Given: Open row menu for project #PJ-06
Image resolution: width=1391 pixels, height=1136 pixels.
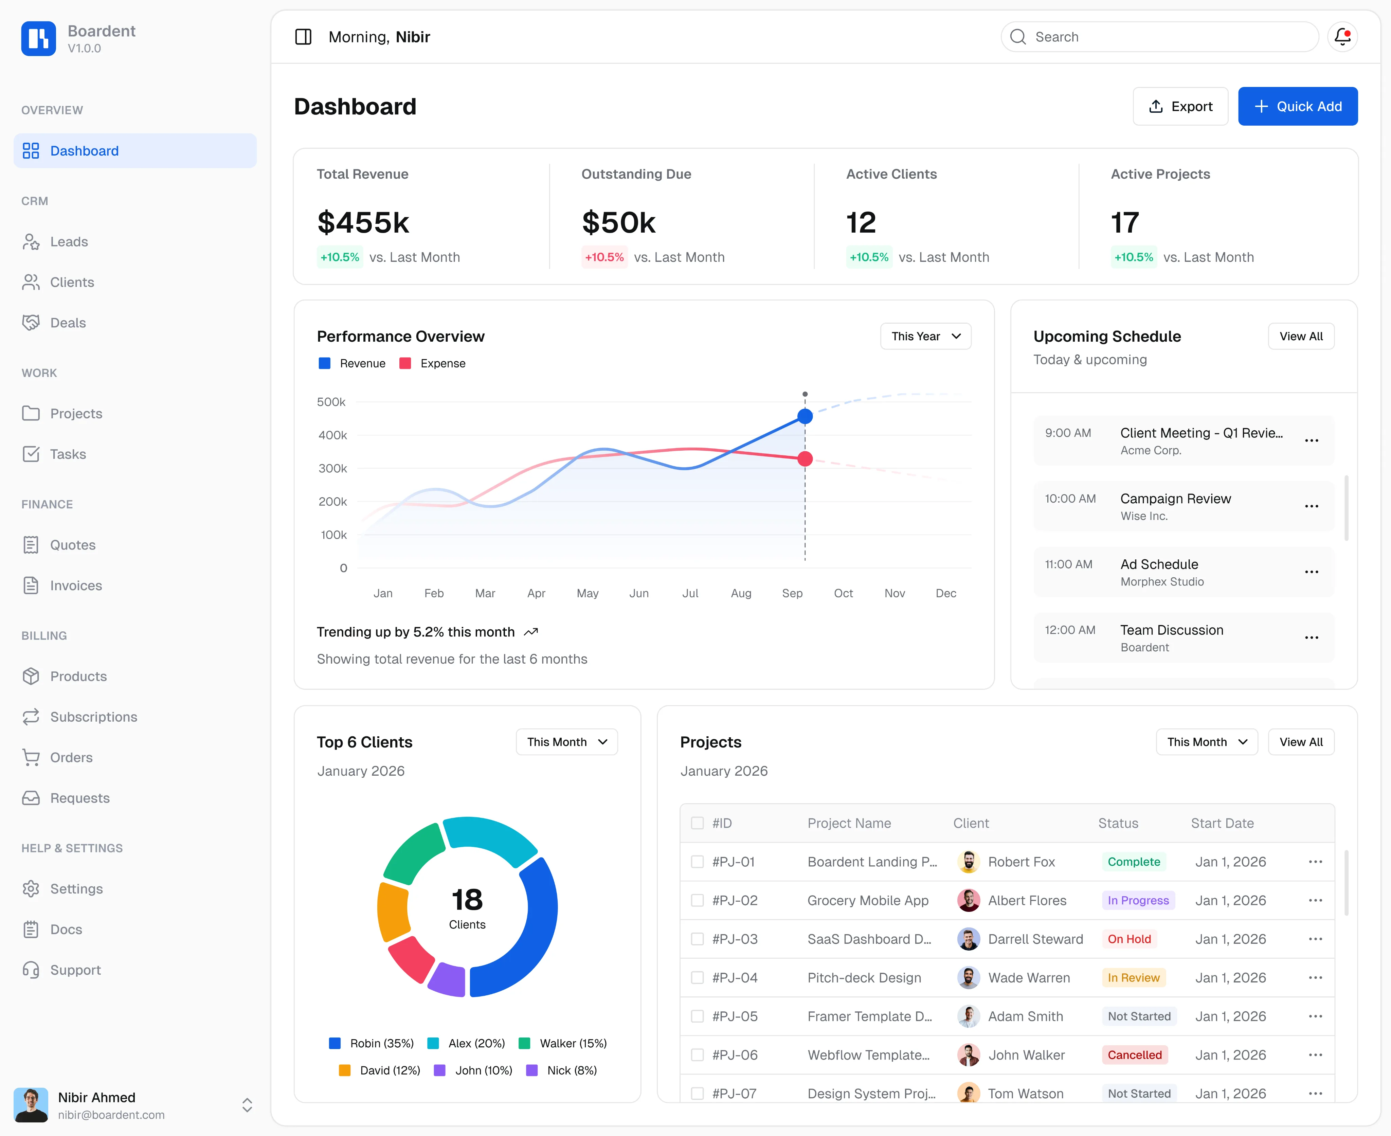Looking at the screenshot, I should [1315, 1055].
